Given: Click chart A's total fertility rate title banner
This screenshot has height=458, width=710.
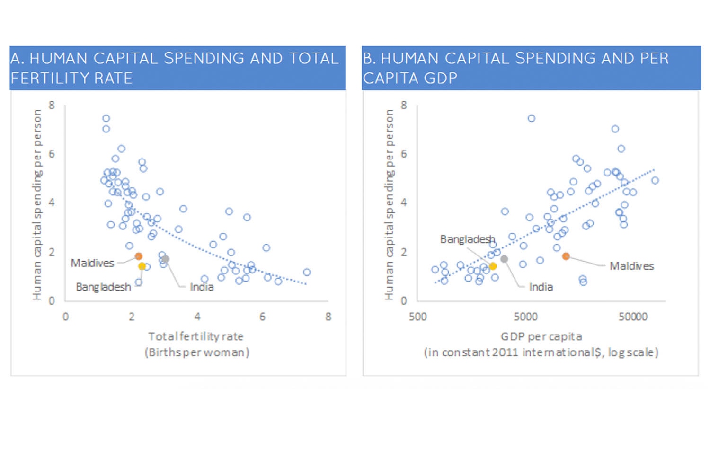Looking at the screenshot, I should pos(177,68).
